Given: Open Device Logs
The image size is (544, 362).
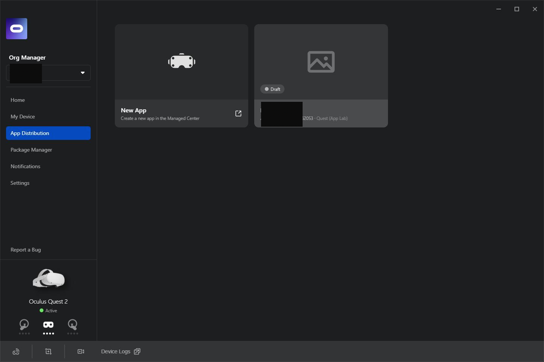Looking at the screenshot, I should pyautogui.click(x=121, y=351).
